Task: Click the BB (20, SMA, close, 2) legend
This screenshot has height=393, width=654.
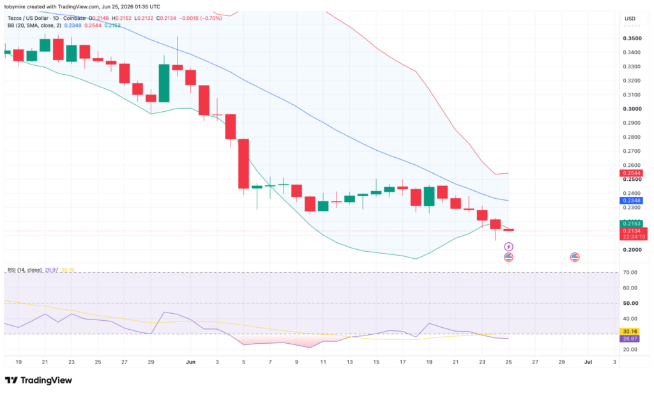Action: 34,26
